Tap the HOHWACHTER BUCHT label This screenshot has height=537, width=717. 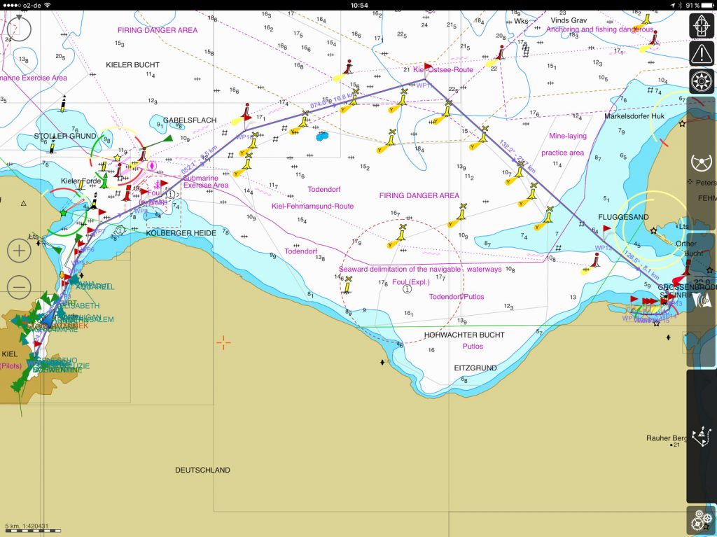click(464, 335)
